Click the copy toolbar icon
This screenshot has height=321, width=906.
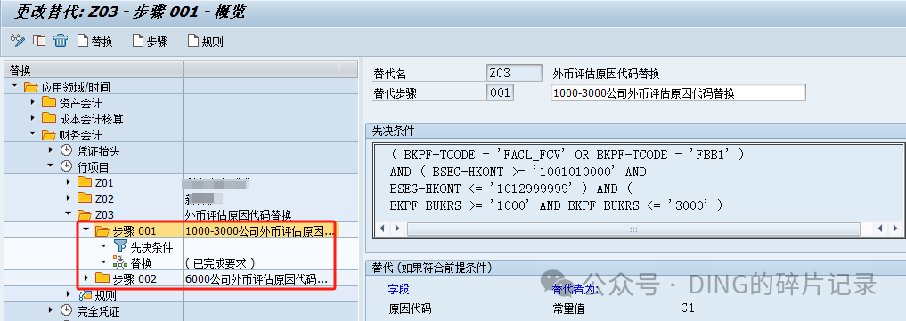[39, 41]
